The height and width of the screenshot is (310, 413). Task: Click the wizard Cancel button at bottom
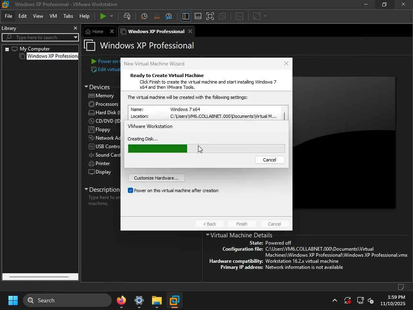tap(274, 224)
